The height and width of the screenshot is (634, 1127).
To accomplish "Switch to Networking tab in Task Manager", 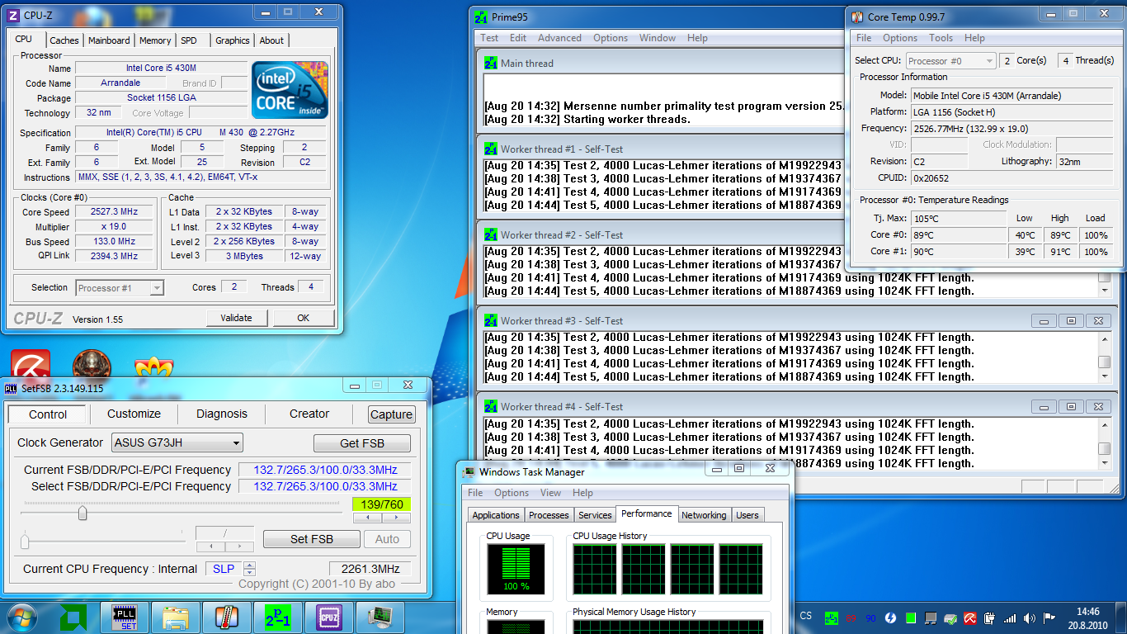I will click(704, 515).
